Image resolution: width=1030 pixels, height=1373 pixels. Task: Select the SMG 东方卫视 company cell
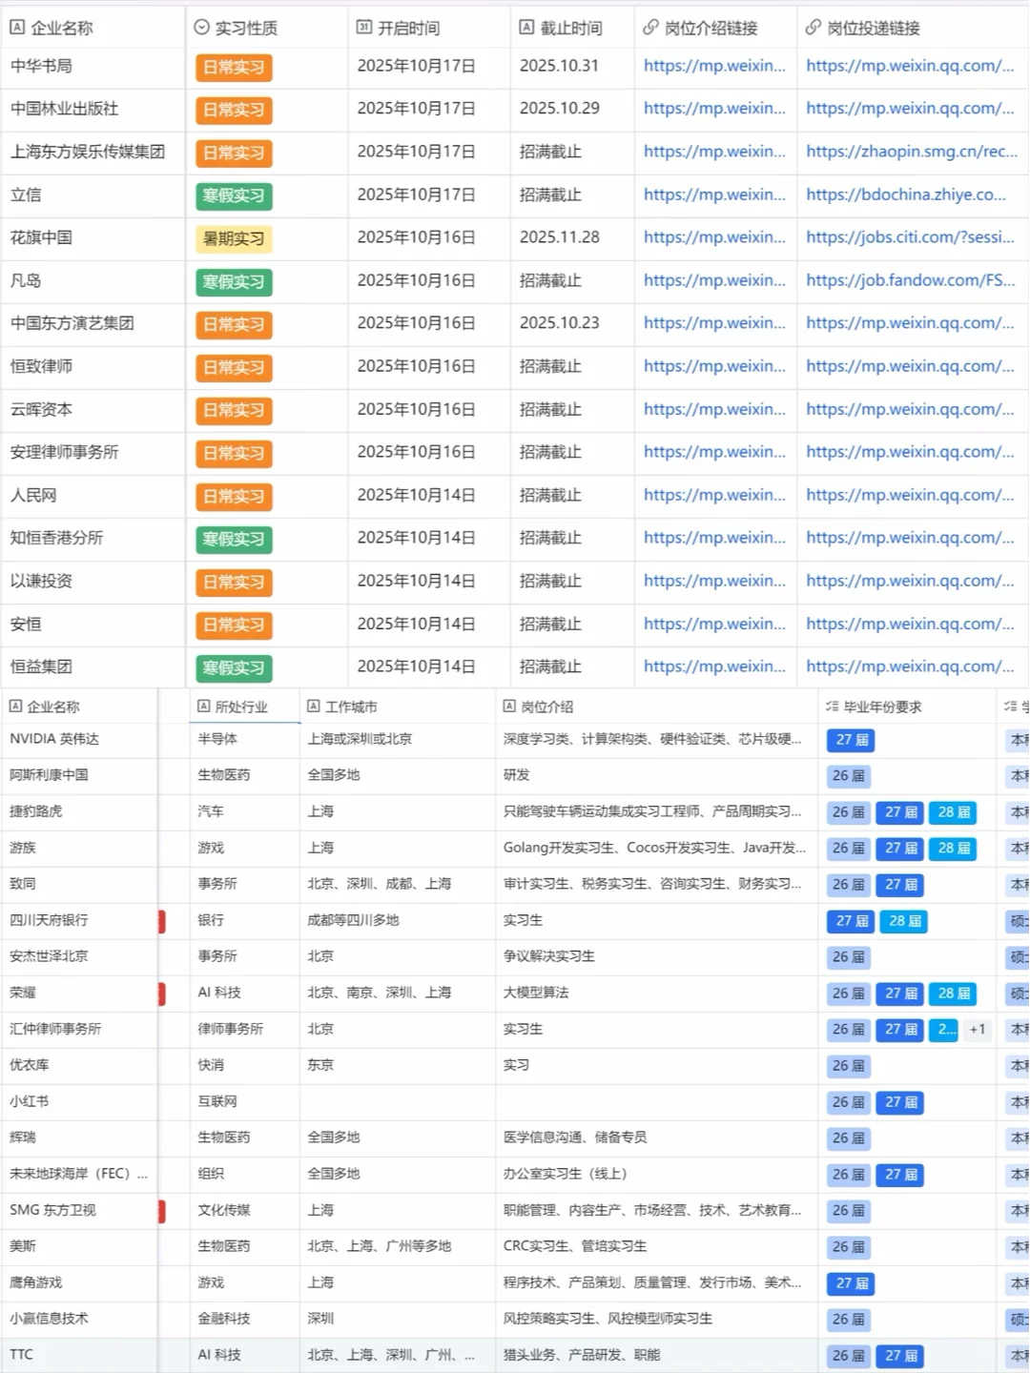coord(79,1210)
